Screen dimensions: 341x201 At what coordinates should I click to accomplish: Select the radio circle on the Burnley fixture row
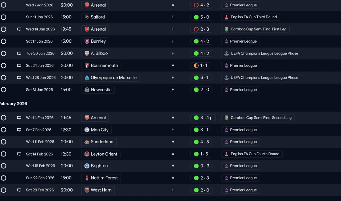3,41
